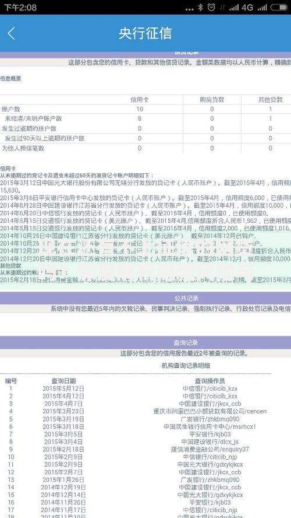Tap the back arrow in header
Viewport: 291px width, 518px height.
click(x=11, y=34)
